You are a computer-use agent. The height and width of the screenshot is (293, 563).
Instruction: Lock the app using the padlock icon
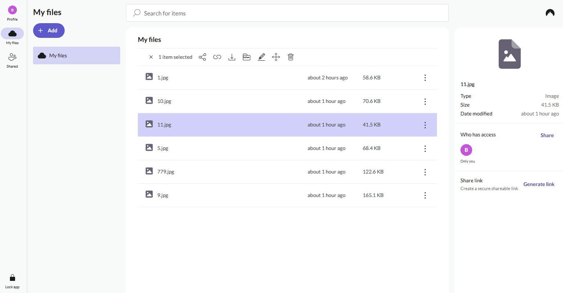(12, 278)
